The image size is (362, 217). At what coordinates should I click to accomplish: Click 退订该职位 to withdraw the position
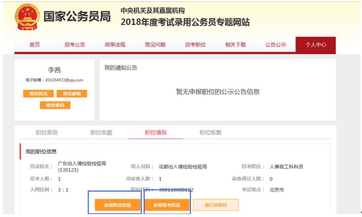[216, 205]
